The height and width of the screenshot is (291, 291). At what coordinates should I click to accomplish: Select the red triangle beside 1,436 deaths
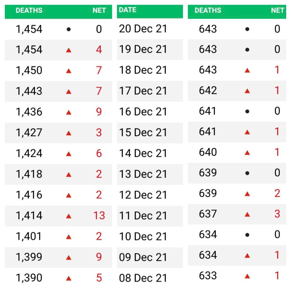tap(68, 113)
